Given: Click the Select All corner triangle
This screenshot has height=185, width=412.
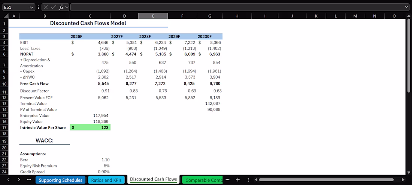Looking at the screenshot, I should (6, 16).
